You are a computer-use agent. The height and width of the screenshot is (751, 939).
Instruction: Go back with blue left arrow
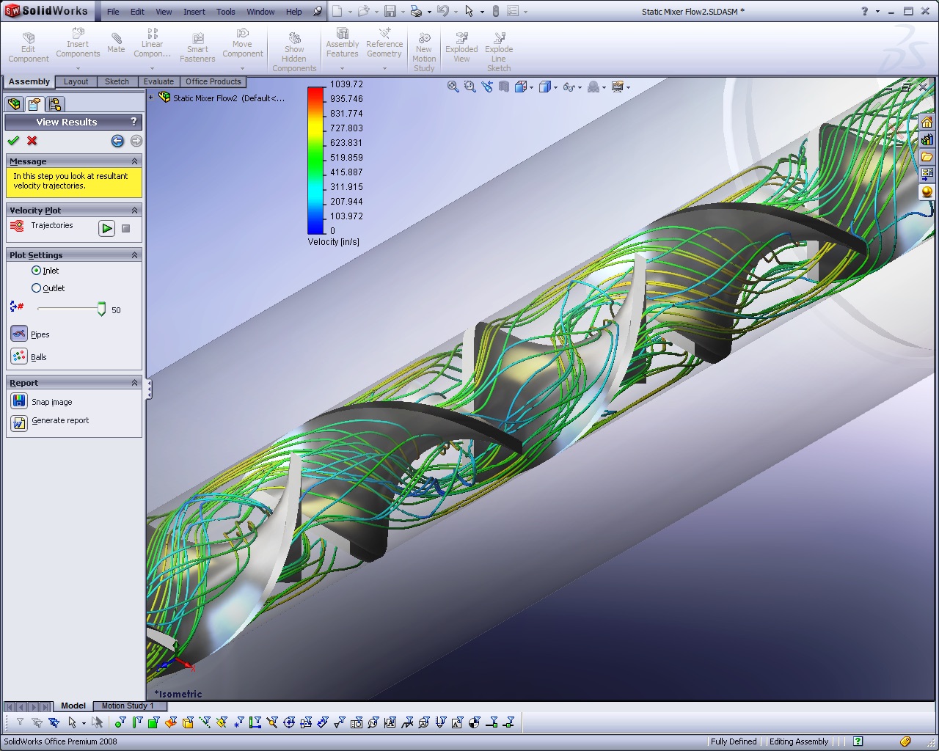(117, 141)
